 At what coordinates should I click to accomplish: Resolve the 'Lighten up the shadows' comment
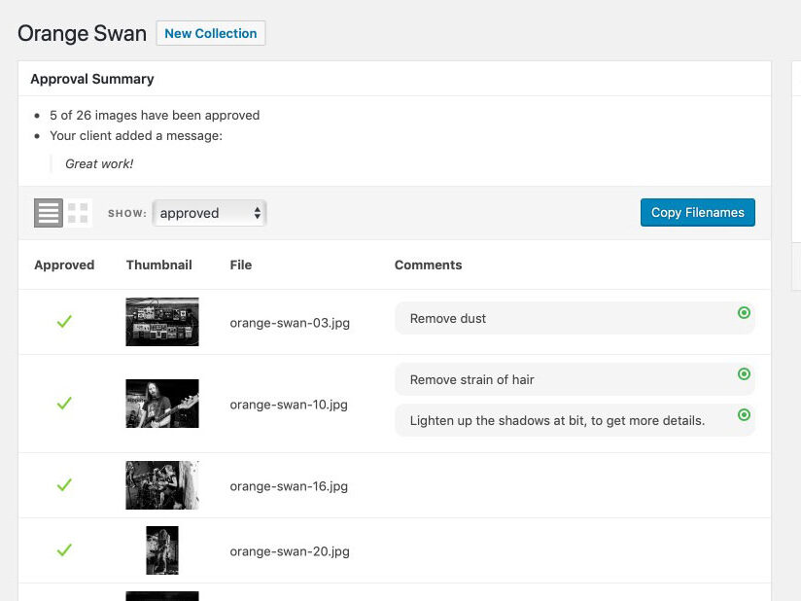click(744, 416)
